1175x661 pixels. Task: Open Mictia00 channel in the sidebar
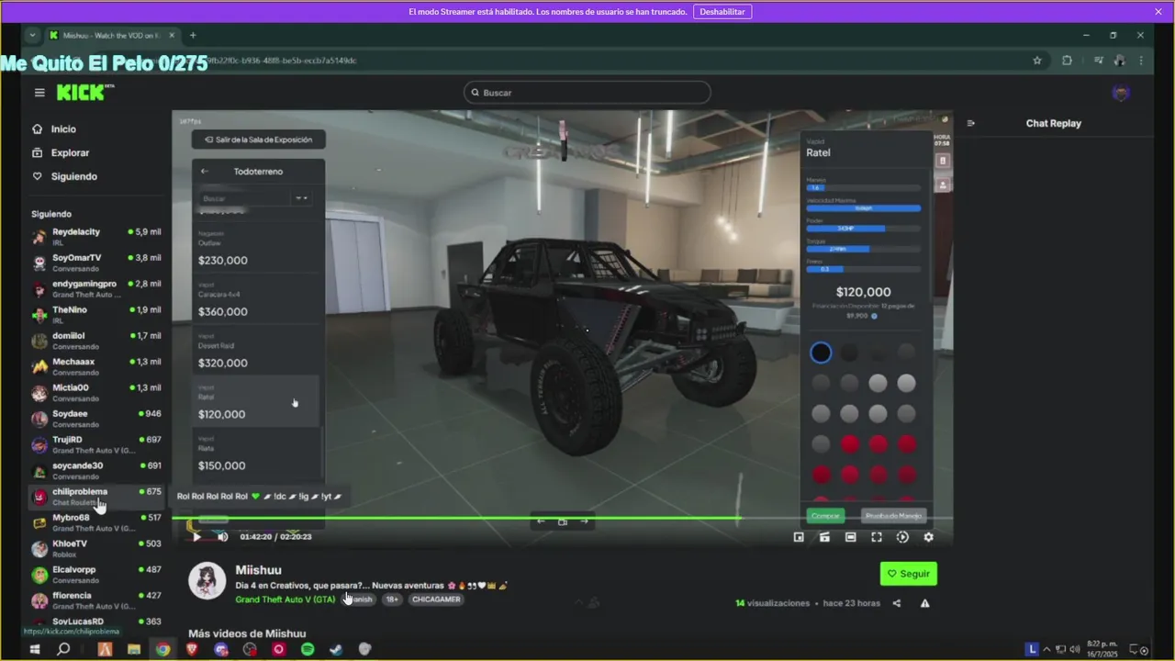pyautogui.click(x=95, y=392)
